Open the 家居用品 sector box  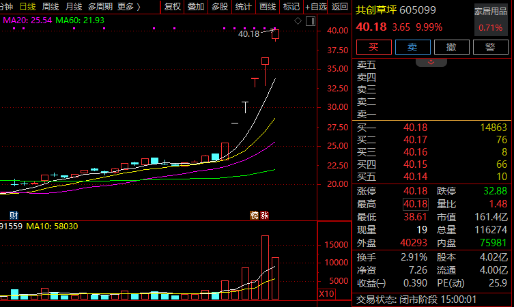[x=491, y=19]
